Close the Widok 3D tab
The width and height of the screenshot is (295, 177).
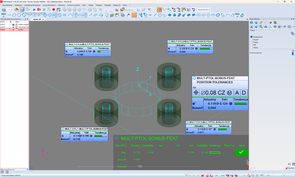43,19
